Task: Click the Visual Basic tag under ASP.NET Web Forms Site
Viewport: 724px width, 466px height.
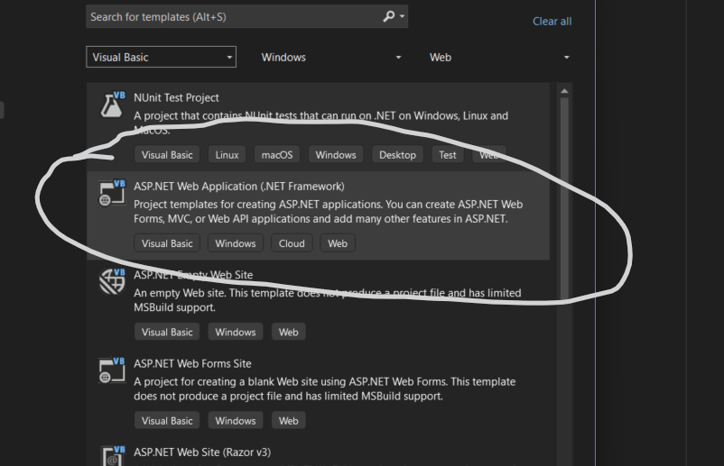Action: (x=167, y=421)
